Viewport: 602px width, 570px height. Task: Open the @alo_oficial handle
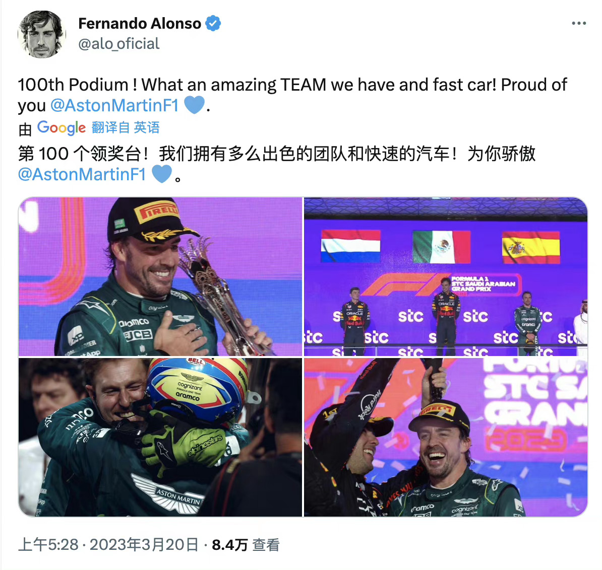click(118, 44)
